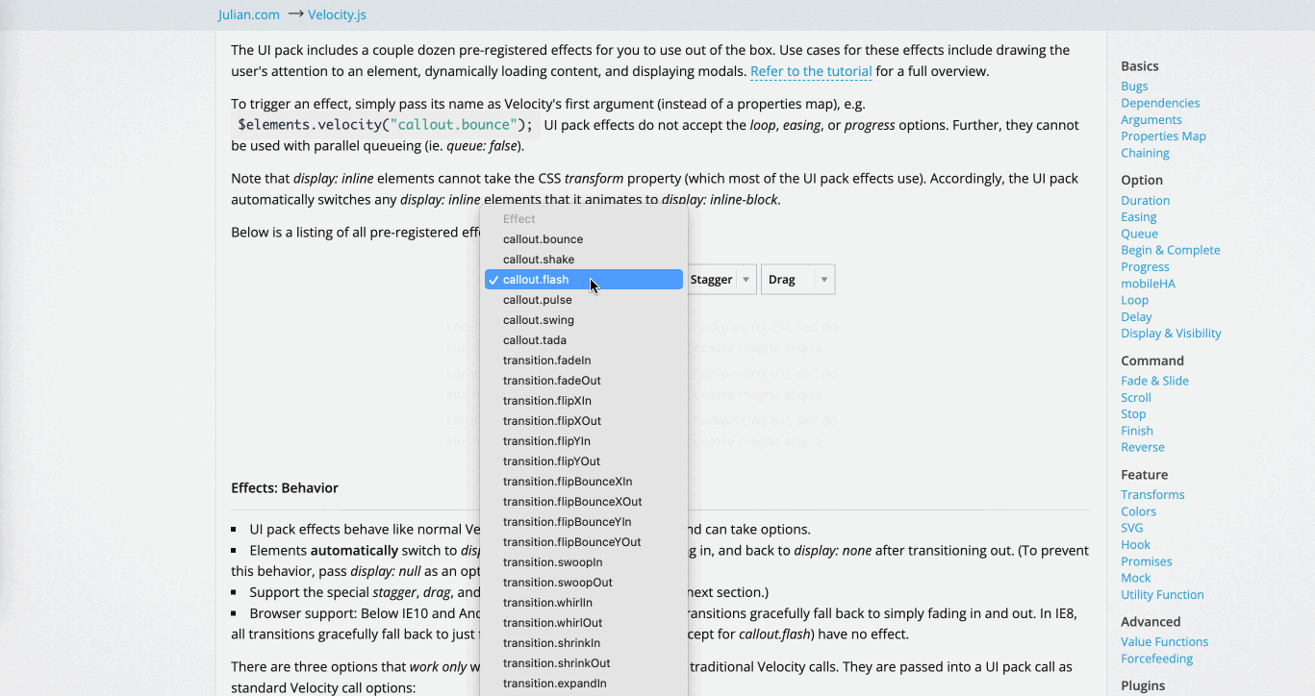Choose transition.whirlIn effect
Viewport: 1315px width, 696px height.
point(584,603)
